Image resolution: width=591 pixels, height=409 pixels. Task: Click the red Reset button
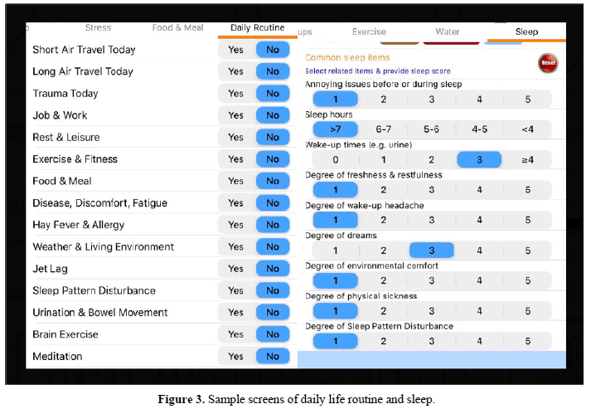(548, 62)
